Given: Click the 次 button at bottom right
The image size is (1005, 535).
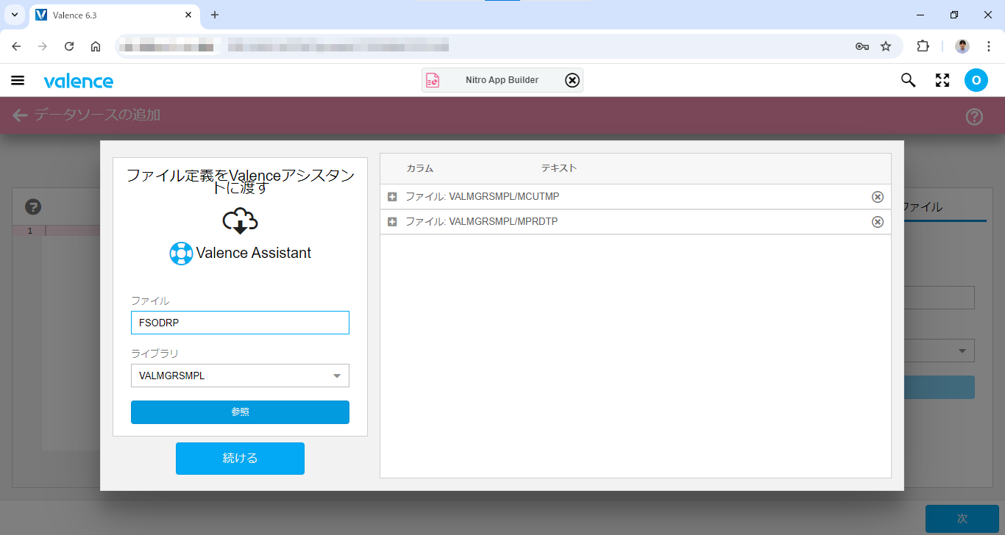Looking at the screenshot, I should (x=962, y=519).
